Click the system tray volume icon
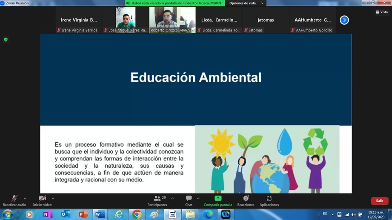 353,214
